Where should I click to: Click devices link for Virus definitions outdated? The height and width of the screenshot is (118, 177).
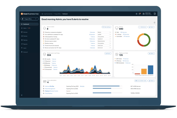pos(92,34)
